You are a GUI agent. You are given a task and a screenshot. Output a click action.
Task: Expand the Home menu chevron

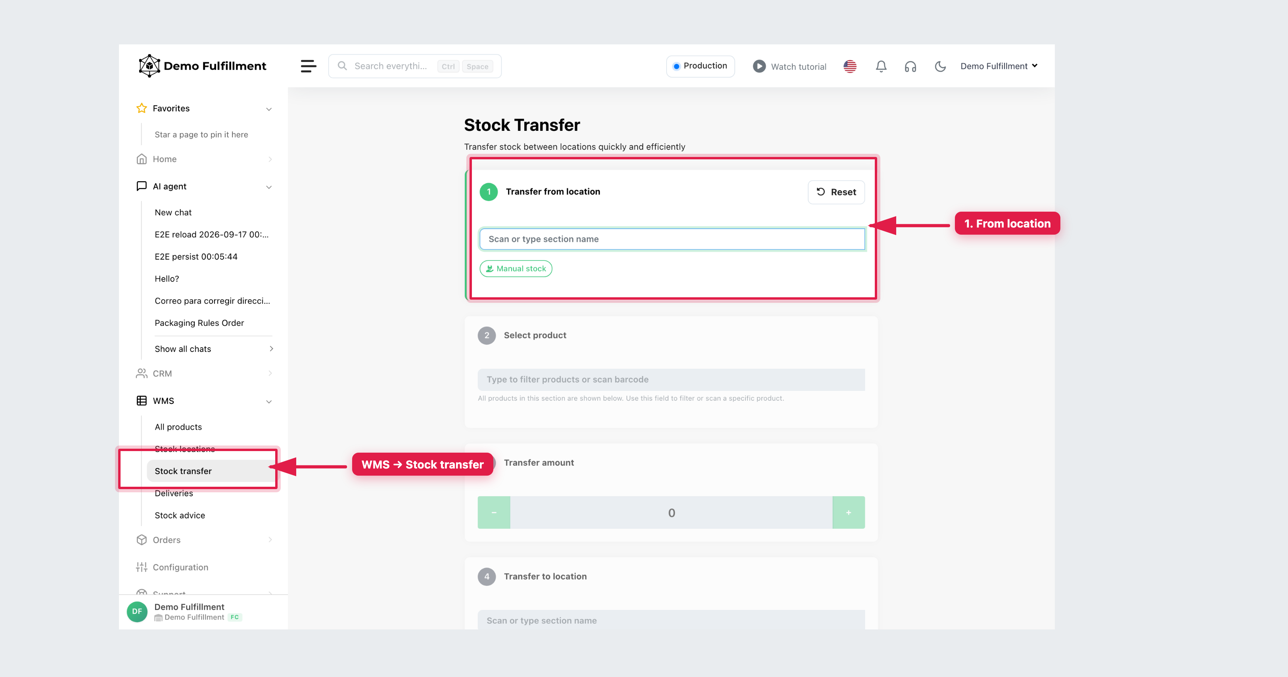coord(270,159)
